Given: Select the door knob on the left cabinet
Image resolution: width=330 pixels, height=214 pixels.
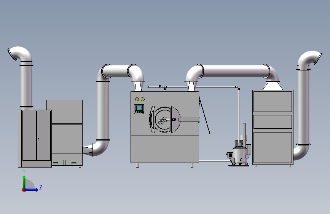Looking at the screenshot, I should tap(38, 138).
